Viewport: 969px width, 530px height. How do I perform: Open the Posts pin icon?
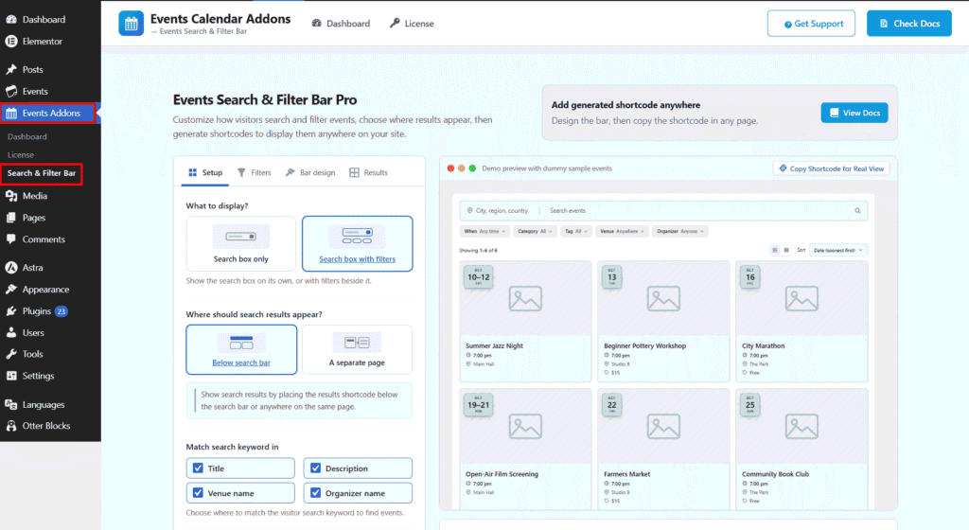[x=11, y=69]
